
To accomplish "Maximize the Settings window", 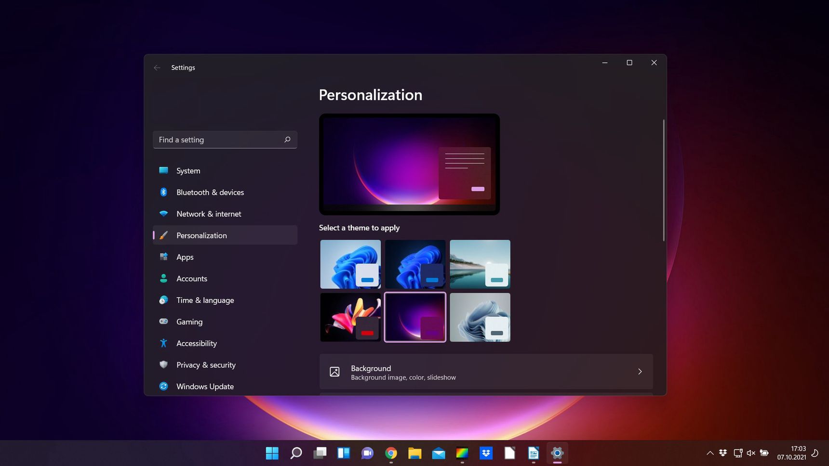I will tap(629, 63).
